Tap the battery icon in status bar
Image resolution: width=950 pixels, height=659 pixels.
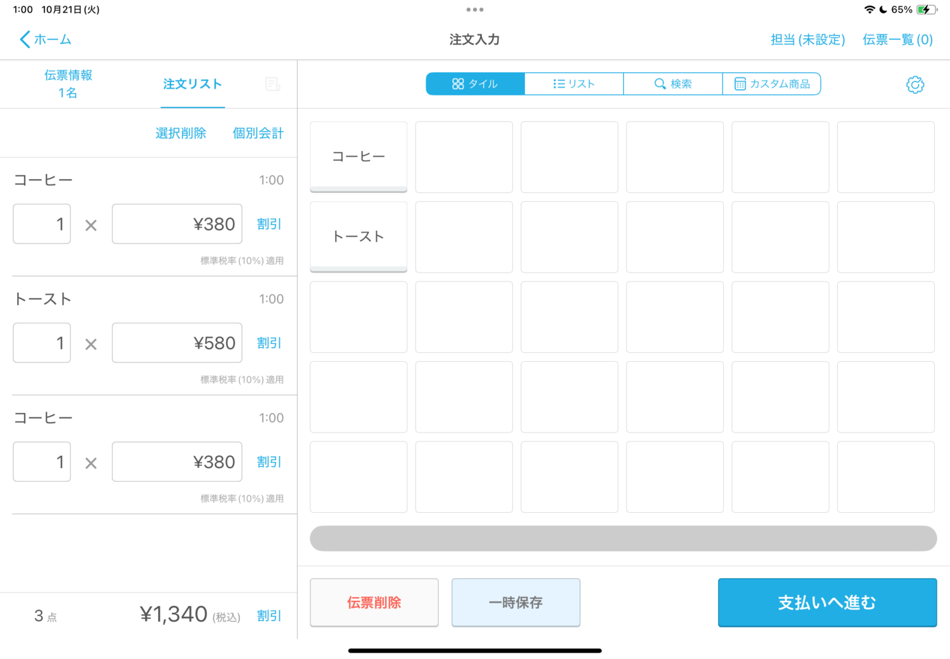tap(926, 9)
